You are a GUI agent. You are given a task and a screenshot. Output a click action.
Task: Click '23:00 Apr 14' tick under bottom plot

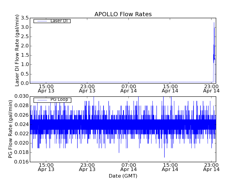coord(211,167)
